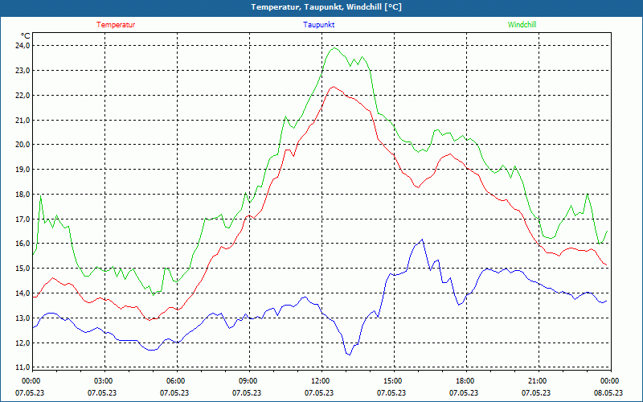The width and height of the screenshot is (643, 402).
Task: Click the °C unit label above the y-axis
Action: [x=26, y=35]
